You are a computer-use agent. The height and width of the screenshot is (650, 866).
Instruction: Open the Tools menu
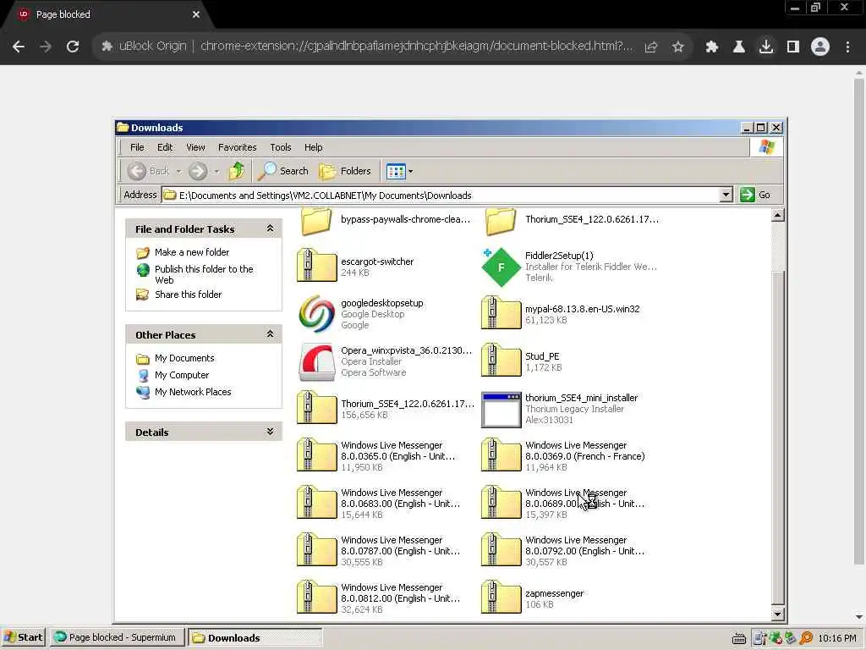[281, 147]
